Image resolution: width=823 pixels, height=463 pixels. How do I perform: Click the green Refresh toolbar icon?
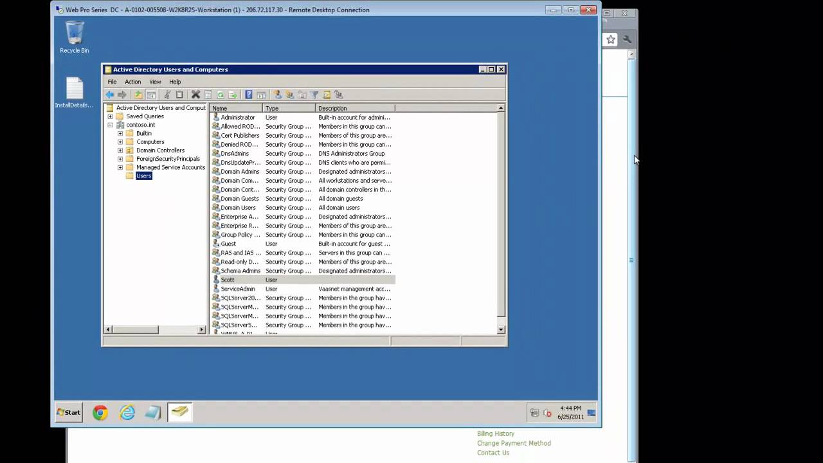point(221,95)
